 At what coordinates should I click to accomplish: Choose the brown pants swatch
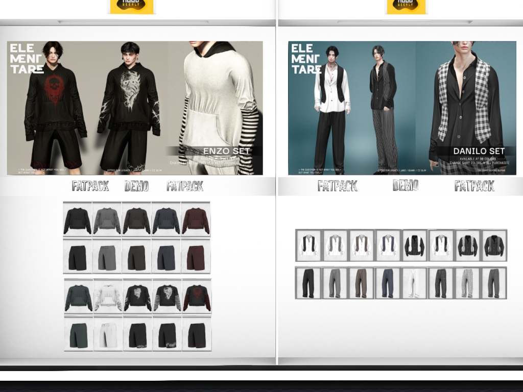click(361, 283)
